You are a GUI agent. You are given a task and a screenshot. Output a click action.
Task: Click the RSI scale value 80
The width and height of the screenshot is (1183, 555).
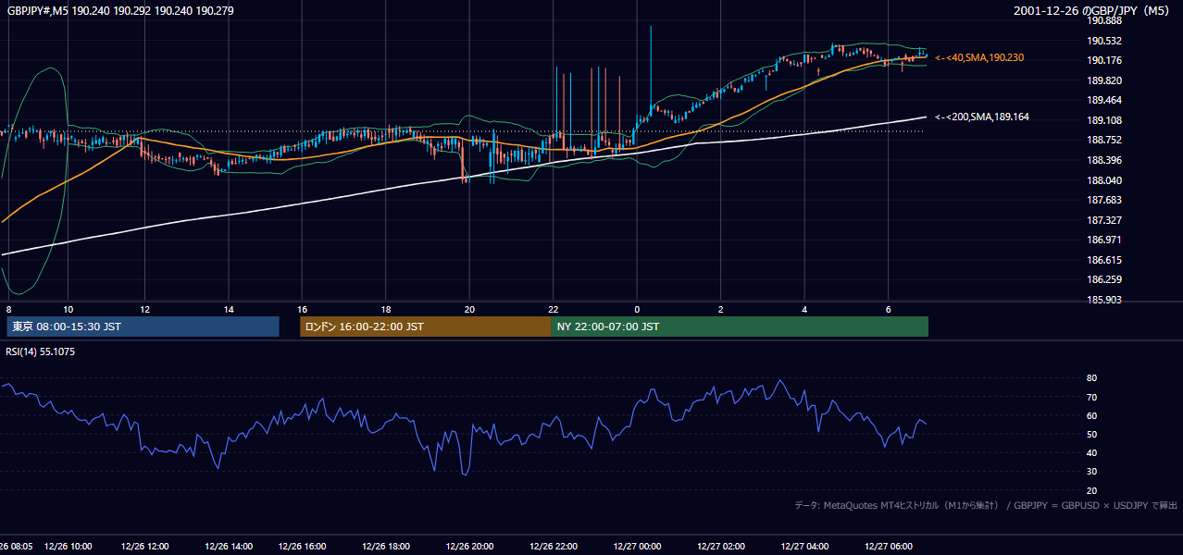point(1091,378)
